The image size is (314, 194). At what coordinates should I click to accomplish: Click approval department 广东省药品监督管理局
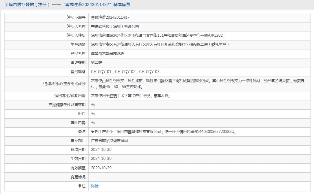tap(110, 141)
